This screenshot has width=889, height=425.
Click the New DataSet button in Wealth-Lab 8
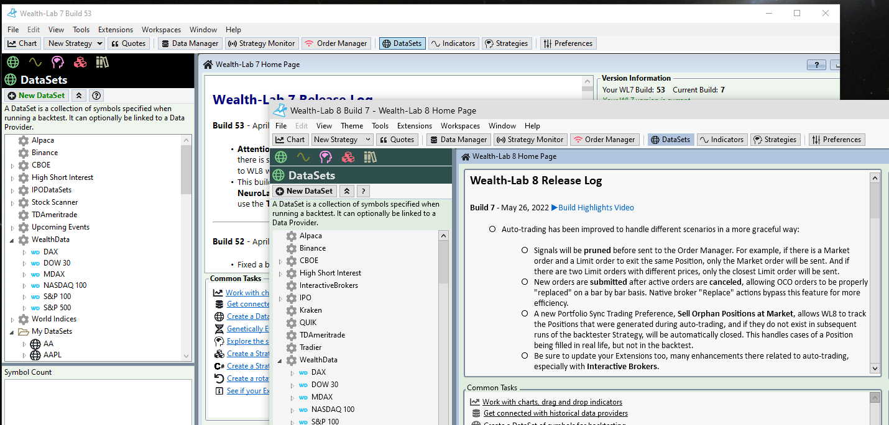point(303,190)
